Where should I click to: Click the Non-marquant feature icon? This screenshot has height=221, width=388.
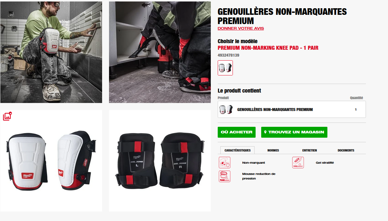(x=224, y=163)
